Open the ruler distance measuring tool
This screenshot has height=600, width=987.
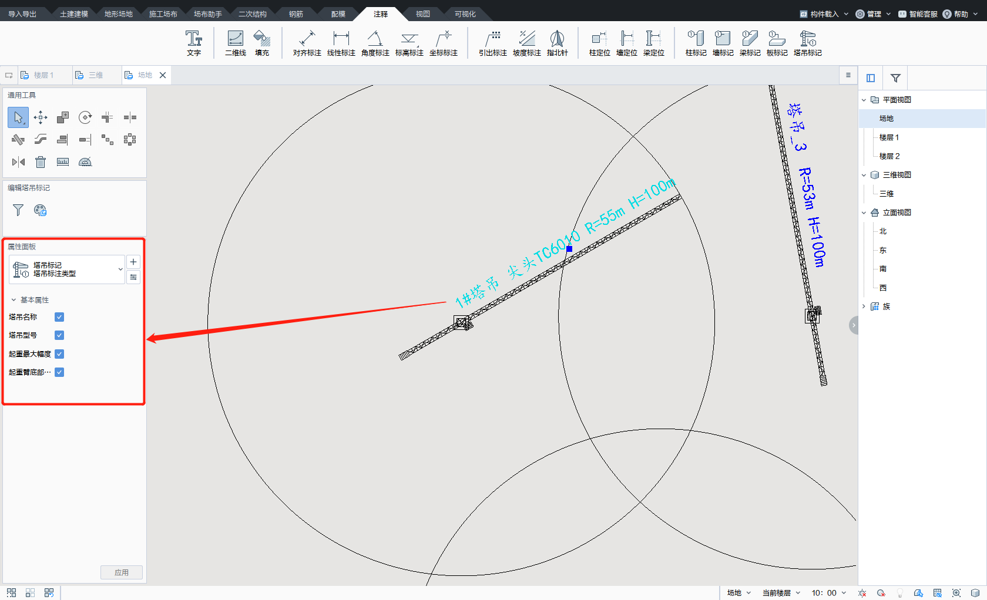coord(63,162)
